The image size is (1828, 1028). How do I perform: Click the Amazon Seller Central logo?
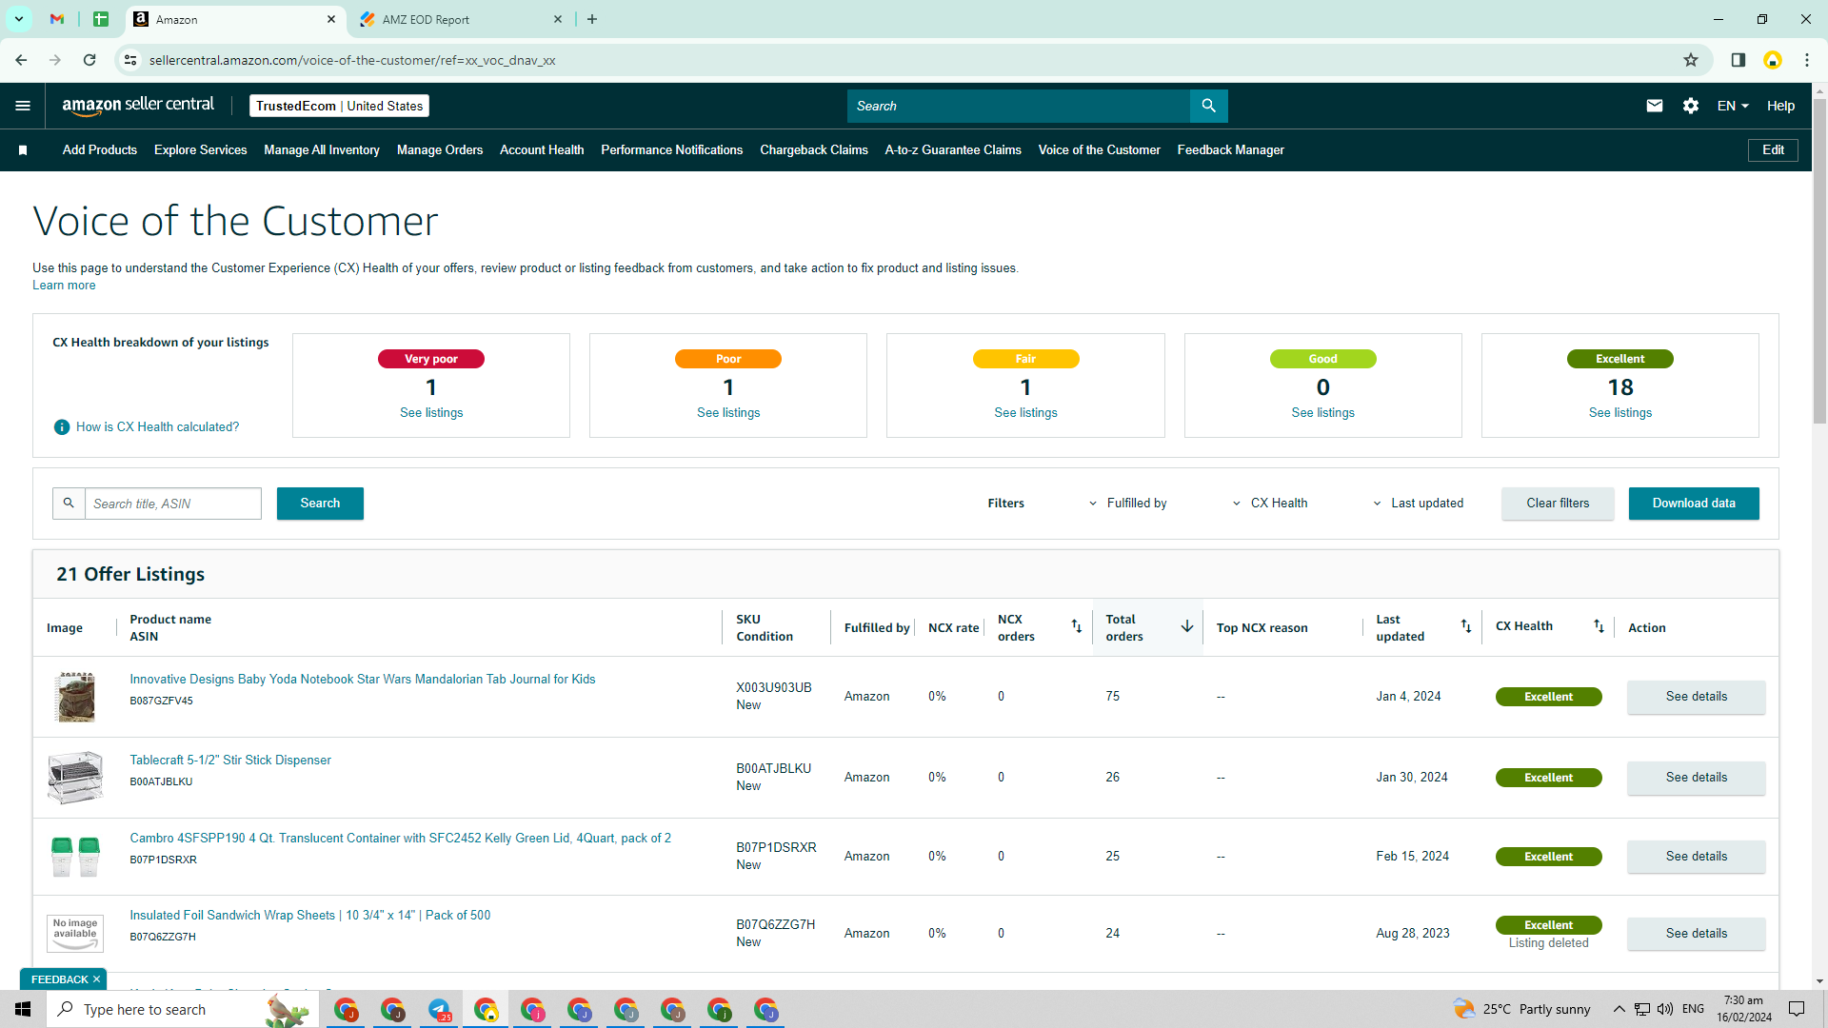pyautogui.click(x=138, y=106)
